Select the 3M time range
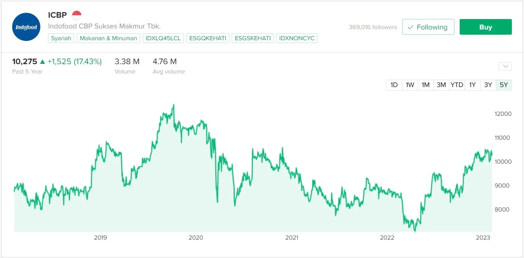524x258 pixels. [x=441, y=85]
